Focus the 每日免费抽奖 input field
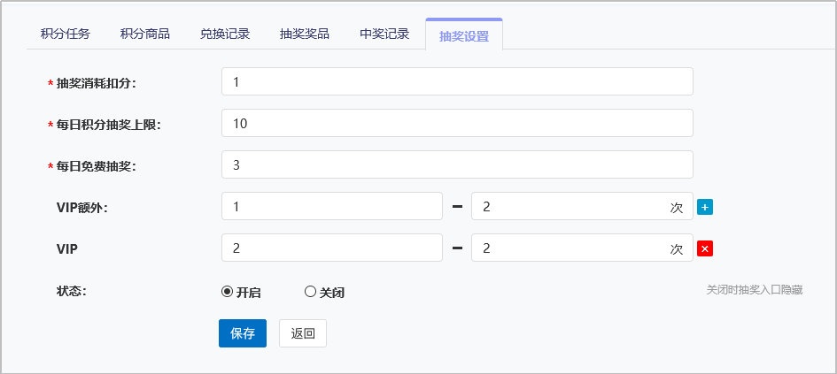 (x=457, y=164)
